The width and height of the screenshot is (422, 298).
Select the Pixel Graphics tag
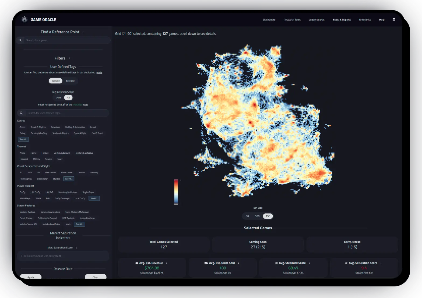pyautogui.click(x=26, y=179)
